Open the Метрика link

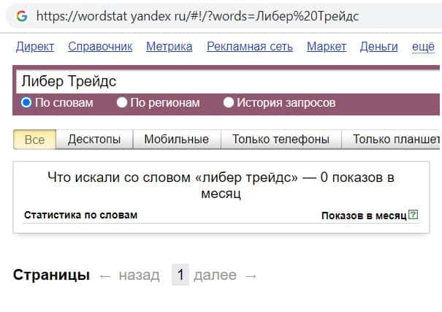(x=169, y=47)
